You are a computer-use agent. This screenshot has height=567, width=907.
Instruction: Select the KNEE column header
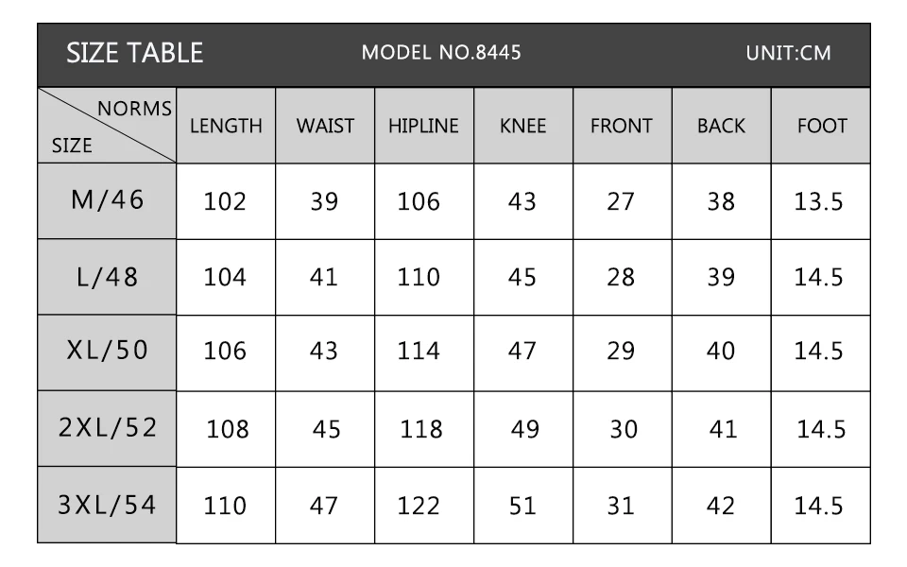(x=522, y=127)
